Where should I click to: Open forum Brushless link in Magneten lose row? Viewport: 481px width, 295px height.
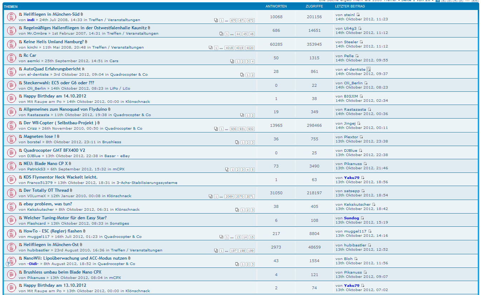point(112,142)
